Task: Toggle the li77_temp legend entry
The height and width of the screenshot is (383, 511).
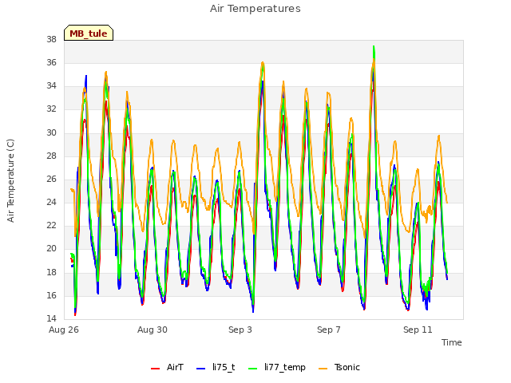Action: click(x=277, y=367)
